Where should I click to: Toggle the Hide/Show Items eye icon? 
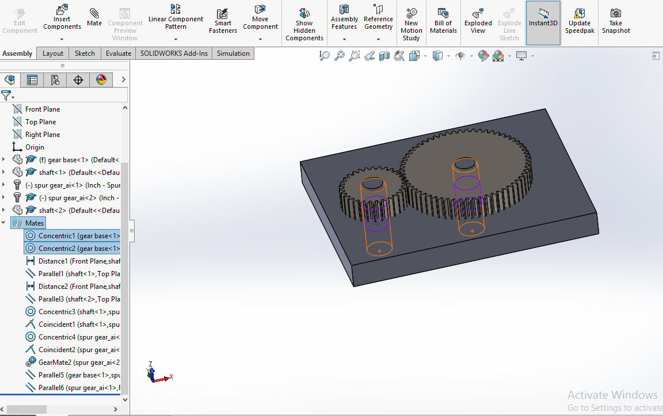tap(460, 56)
